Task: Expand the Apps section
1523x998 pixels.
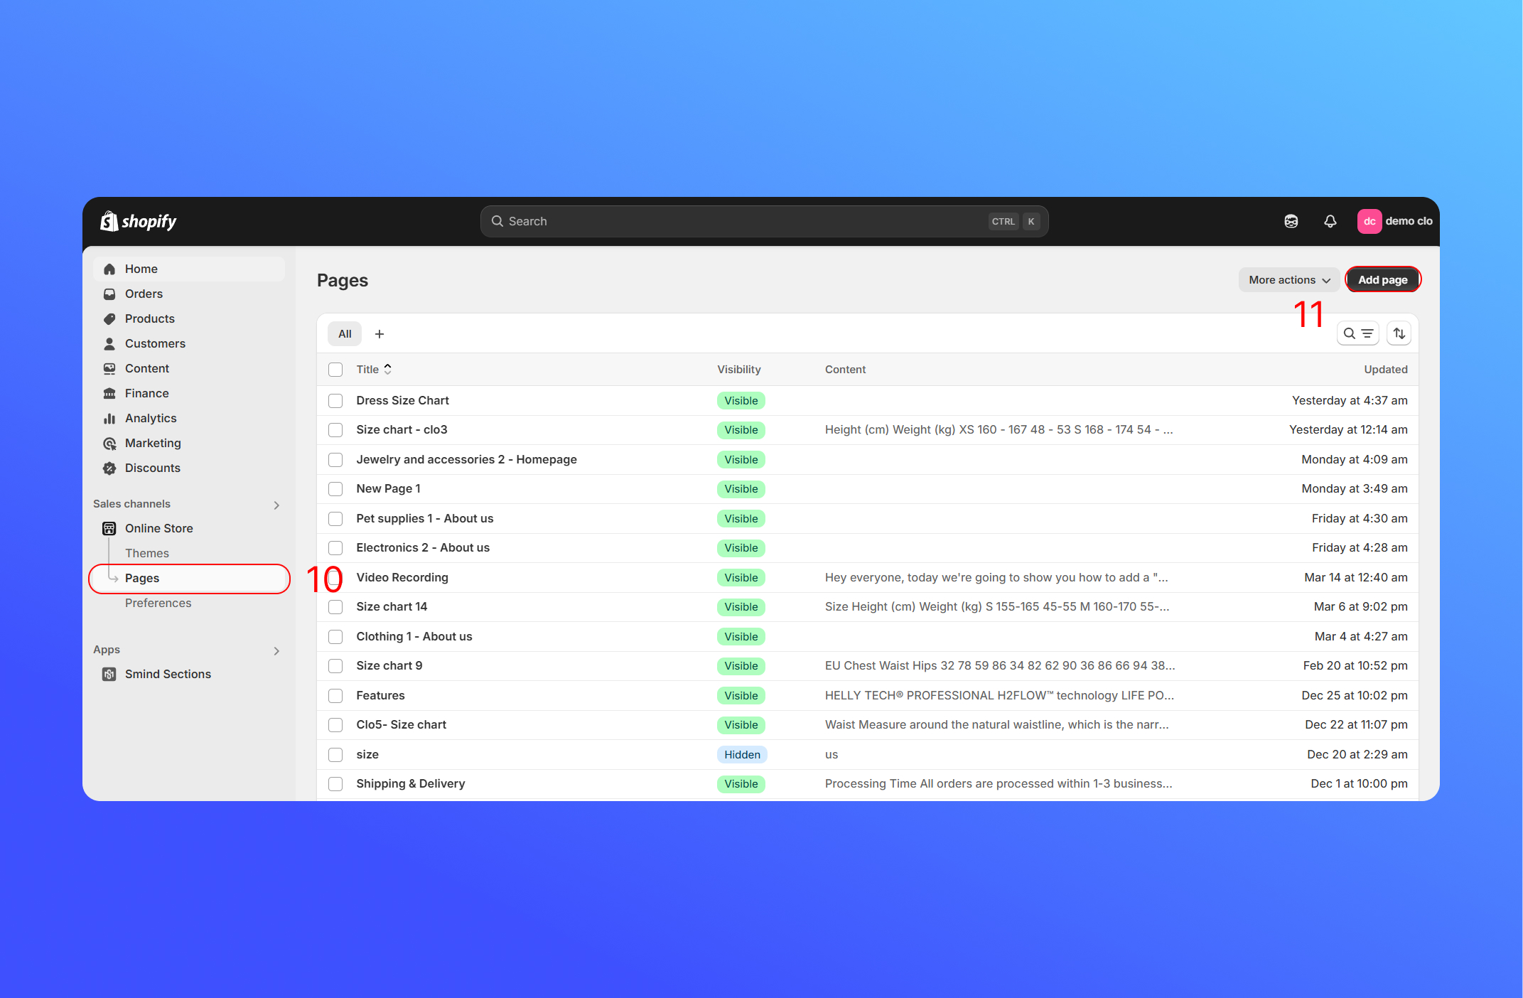Action: click(276, 650)
